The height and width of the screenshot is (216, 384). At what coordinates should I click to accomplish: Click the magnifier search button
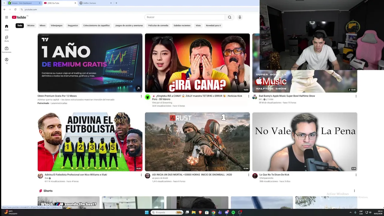[x=229, y=17]
